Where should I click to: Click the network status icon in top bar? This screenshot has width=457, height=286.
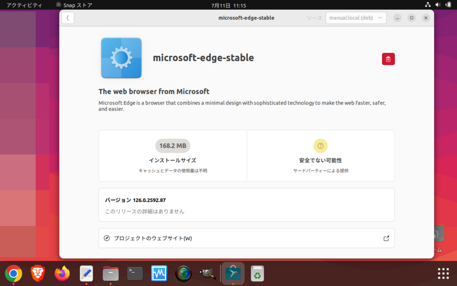[x=428, y=4]
